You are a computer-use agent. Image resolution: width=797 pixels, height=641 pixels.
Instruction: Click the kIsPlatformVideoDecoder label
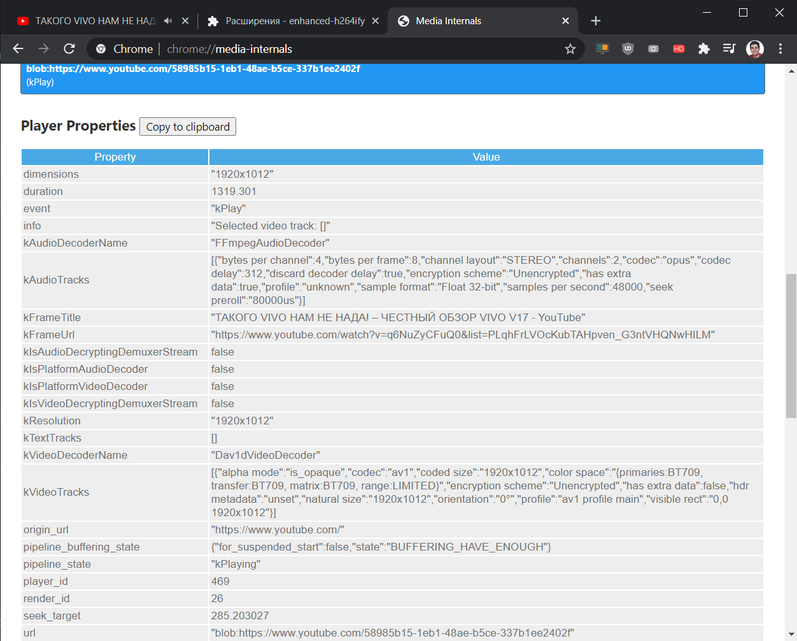click(85, 386)
